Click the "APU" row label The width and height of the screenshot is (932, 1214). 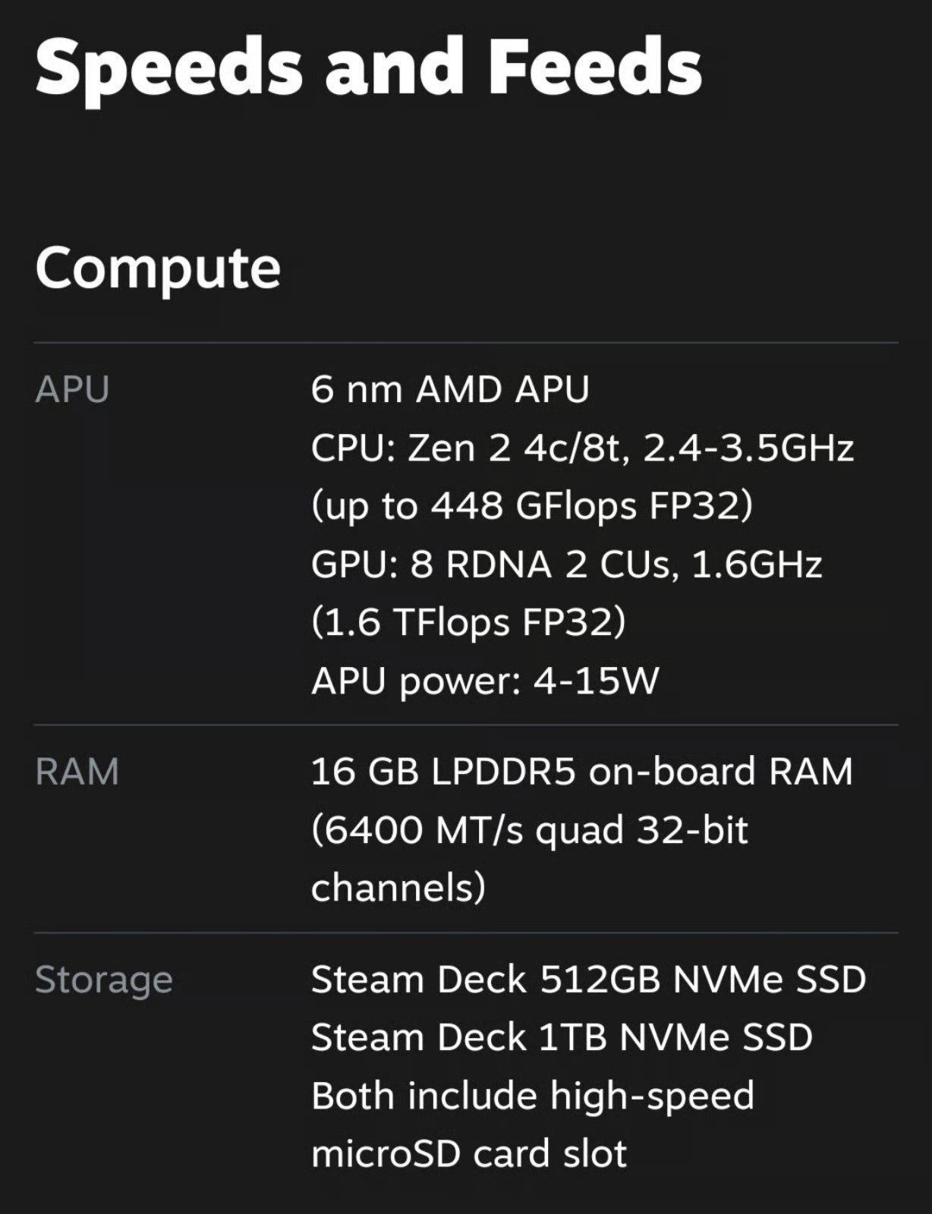pos(73,389)
